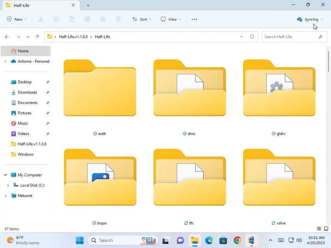The image size is (331, 248).
Task: Open Microsoft Store from taskbar
Action: [223, 240]
